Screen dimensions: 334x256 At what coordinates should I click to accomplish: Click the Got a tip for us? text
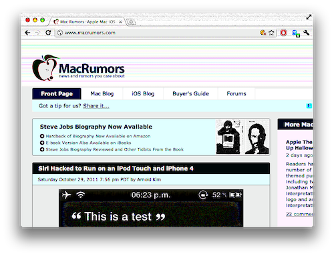tap(60, 106)
